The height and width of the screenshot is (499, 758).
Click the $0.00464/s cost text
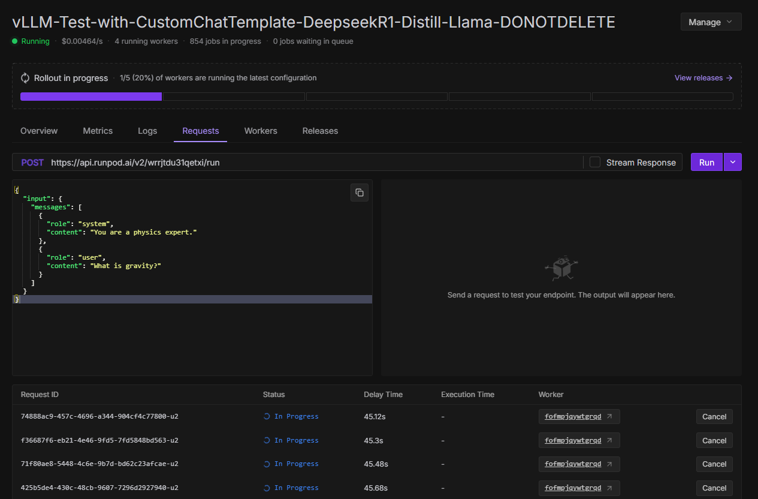point(82,41)
